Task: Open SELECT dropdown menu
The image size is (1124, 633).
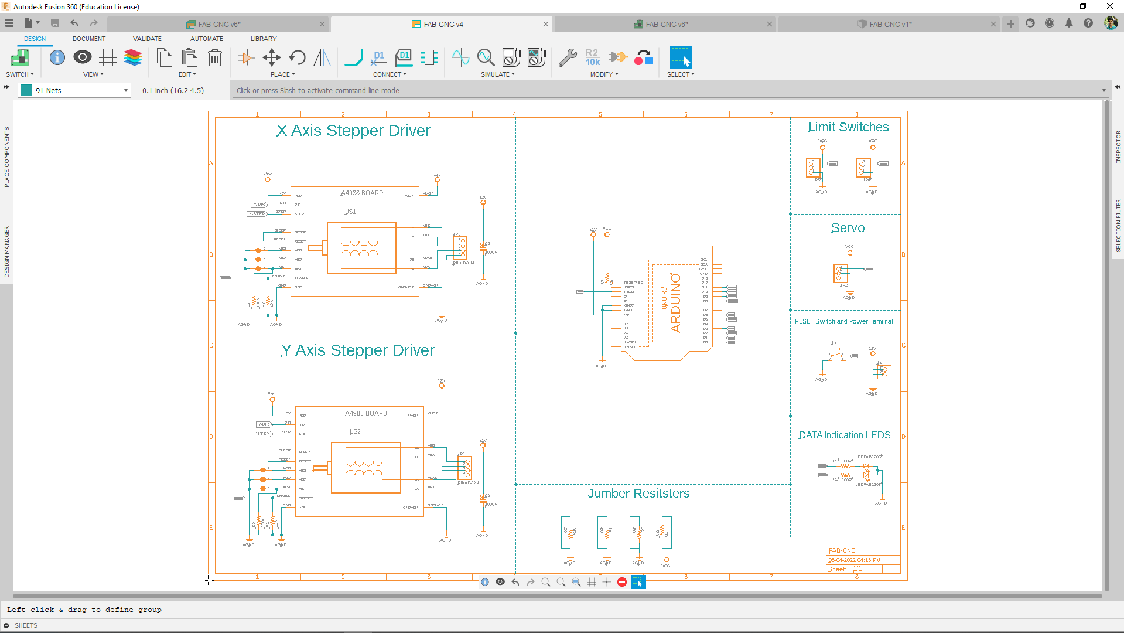Action: click(x=681, y=74)
